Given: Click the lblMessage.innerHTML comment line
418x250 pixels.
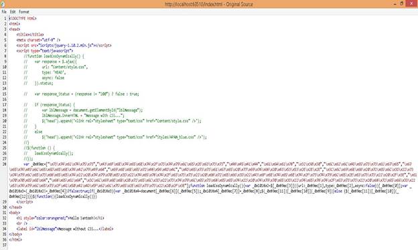Looking at the screenshot, I should tap(74, 116).
